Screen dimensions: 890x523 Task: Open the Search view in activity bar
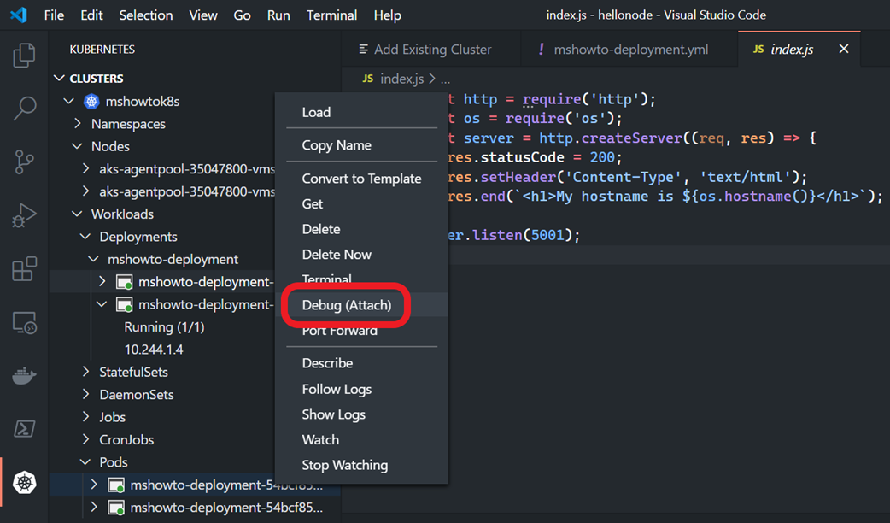pyautogui.click(x=25, y=108)
